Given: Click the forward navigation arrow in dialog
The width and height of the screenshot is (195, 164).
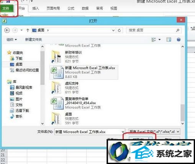Looking at the screenshot, I should tap(15, 30).
